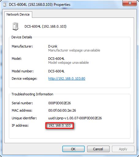Click the IP address value 192.168.0.103

coord(60,125)
